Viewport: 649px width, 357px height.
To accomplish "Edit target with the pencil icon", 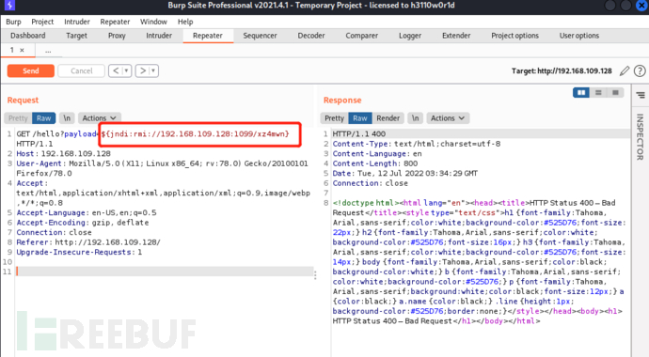I will 625,71.
